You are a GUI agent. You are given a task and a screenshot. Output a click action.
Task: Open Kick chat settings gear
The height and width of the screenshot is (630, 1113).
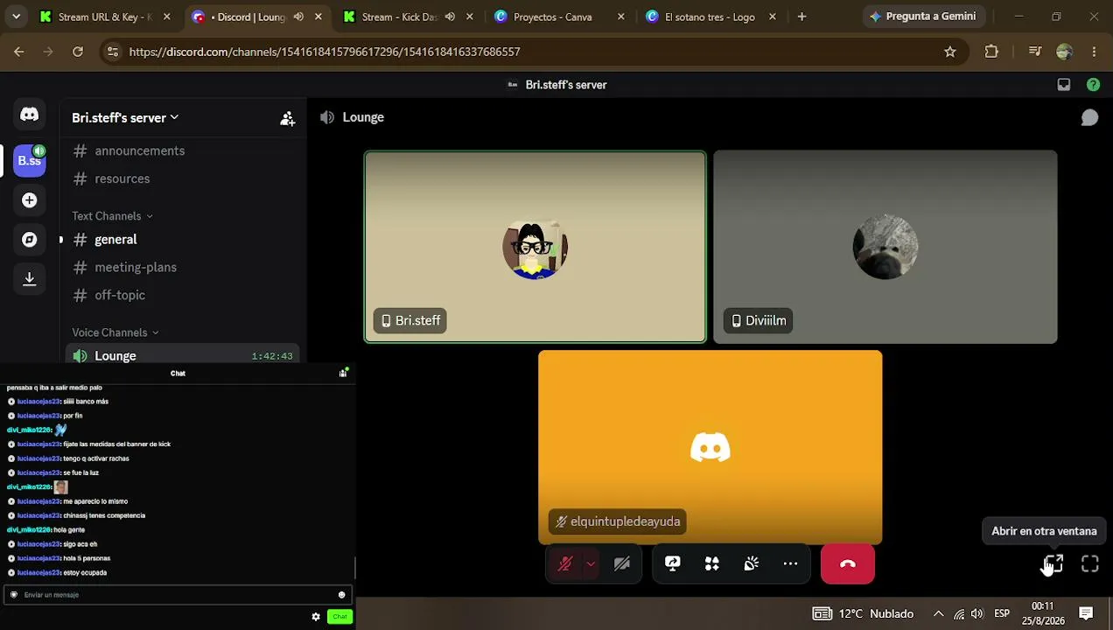(316, 617)
